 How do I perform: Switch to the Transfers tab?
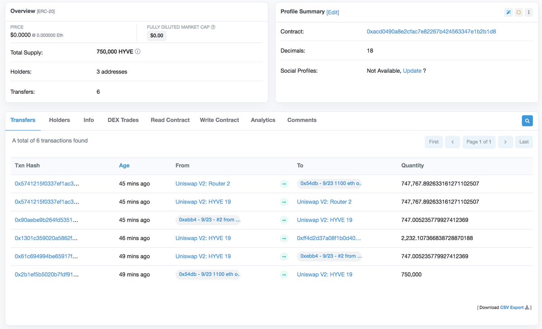tap(23, 120)
